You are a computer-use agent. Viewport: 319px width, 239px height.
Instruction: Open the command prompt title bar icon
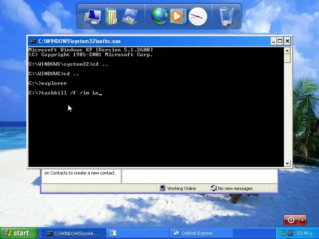33,41
